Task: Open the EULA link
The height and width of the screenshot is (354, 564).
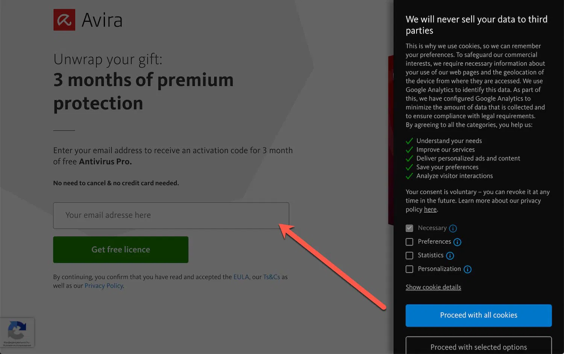Action: coord(241,277)
